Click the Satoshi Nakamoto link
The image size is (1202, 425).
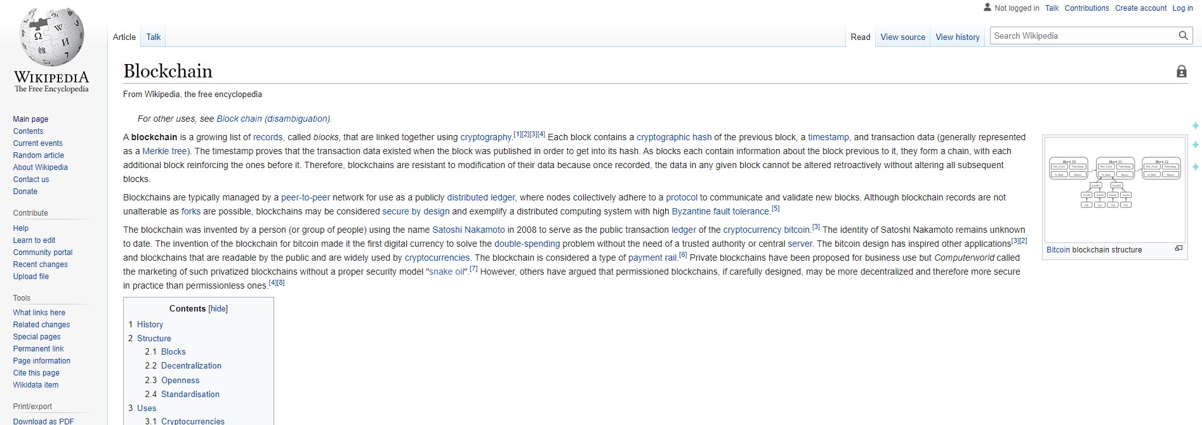point(468,230)
